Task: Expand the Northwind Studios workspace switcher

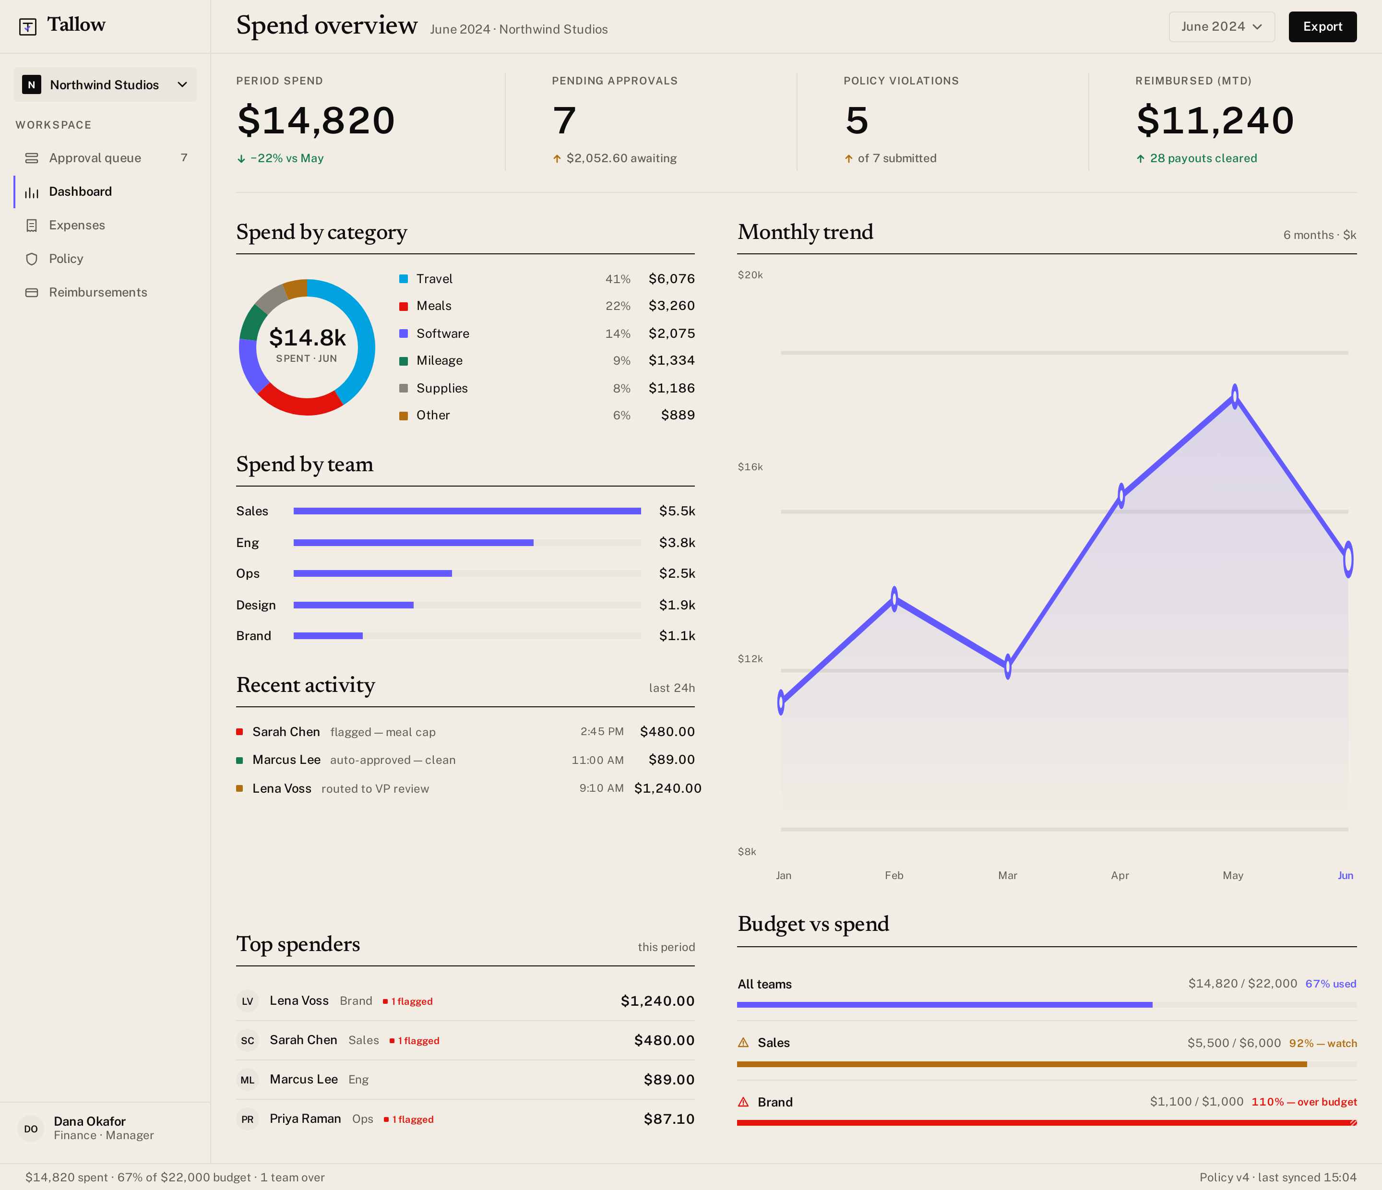Action: pyautogui.click(x=105, y=85)
